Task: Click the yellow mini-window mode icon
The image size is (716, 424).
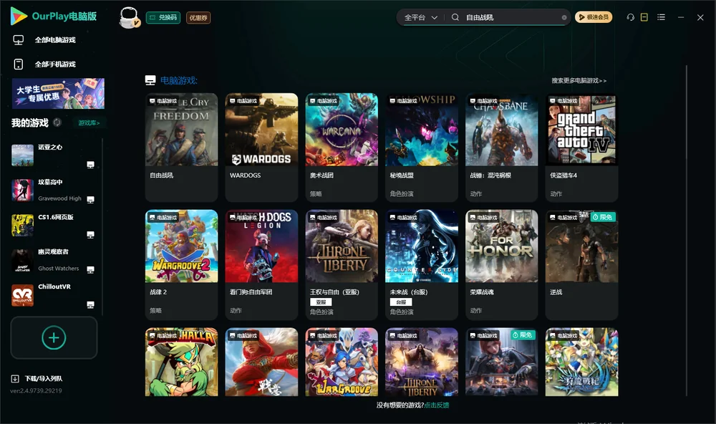Action: pyautogui.click(x=644, y=17)
